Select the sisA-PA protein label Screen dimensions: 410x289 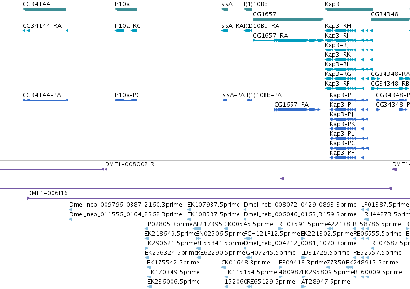tap(234, 95)
